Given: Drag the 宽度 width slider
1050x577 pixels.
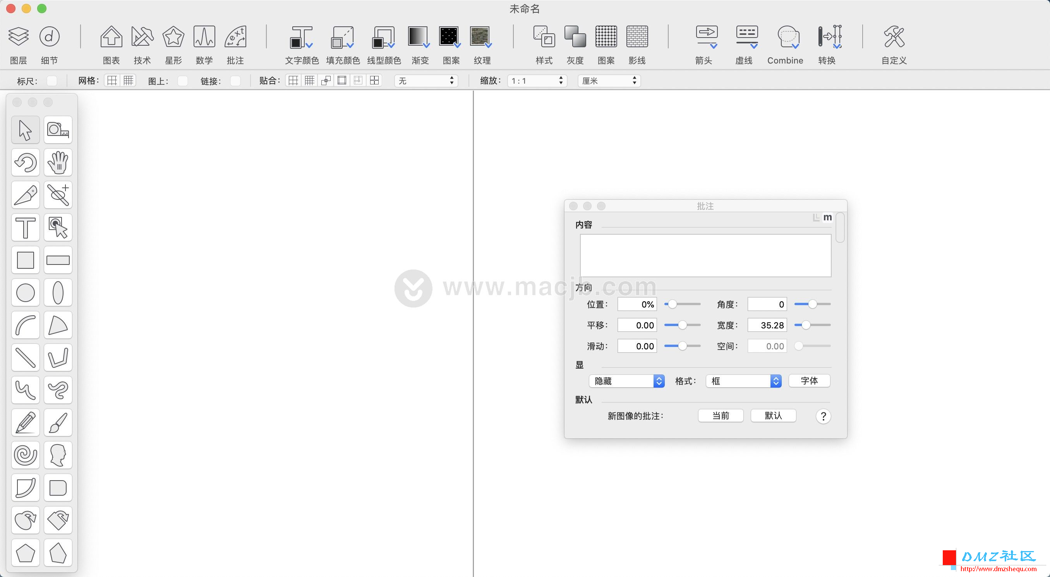Looking at the screenshot, I should [x=803, y=325].
